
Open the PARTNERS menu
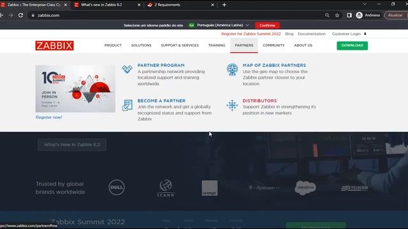pyautogui.click(x=244, y=45)
